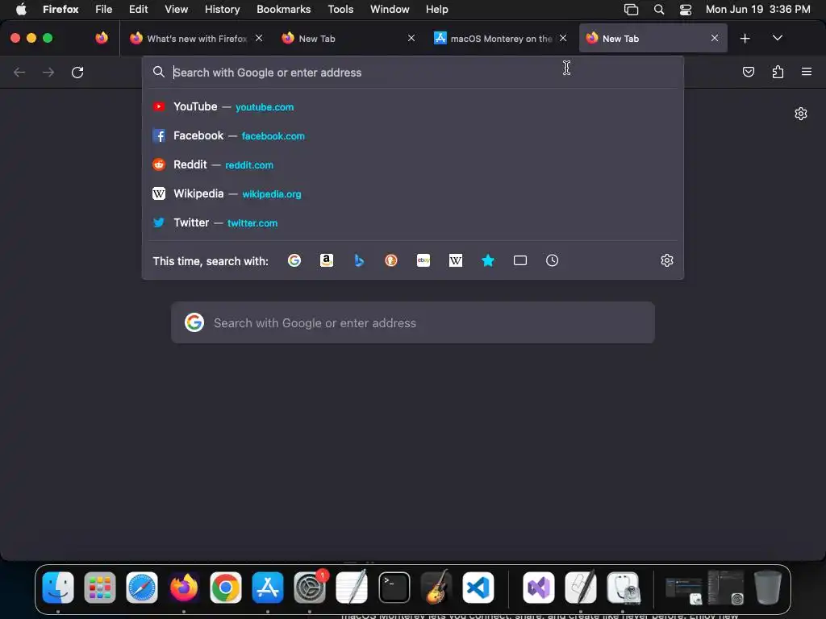Open macOS Control Center in the menu bar
Image resolution: width=826 pixels, height=619 pixels.
tap(686, 10)
